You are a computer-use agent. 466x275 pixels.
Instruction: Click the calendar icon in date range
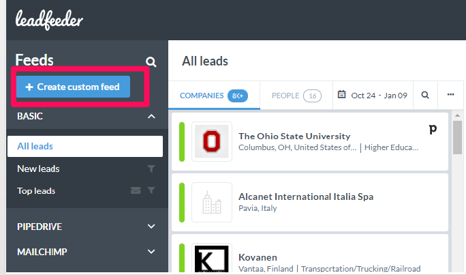pyautogui.click(x=342, y=95)
